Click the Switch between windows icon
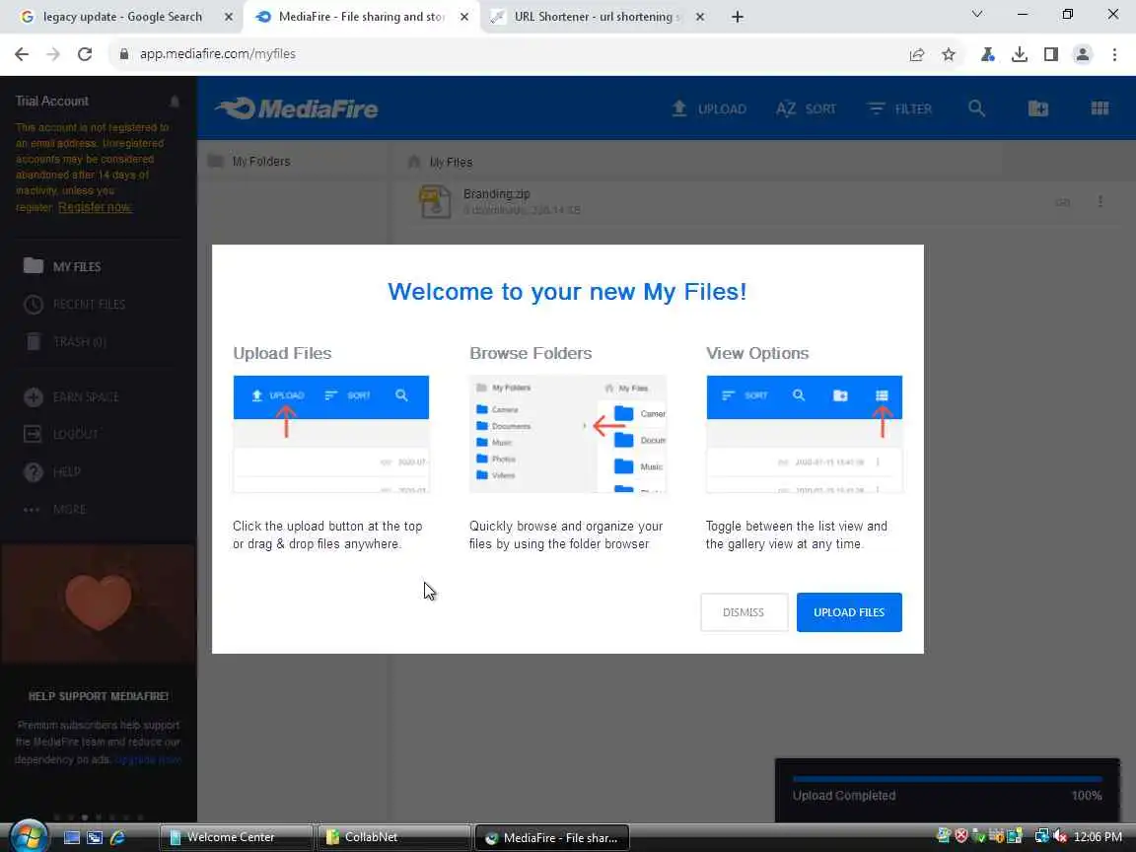The height and width of the screenshot is (852, 1136). click(x=95, y=837)
